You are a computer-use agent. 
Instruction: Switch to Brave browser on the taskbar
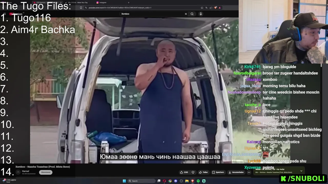point(193,181)
